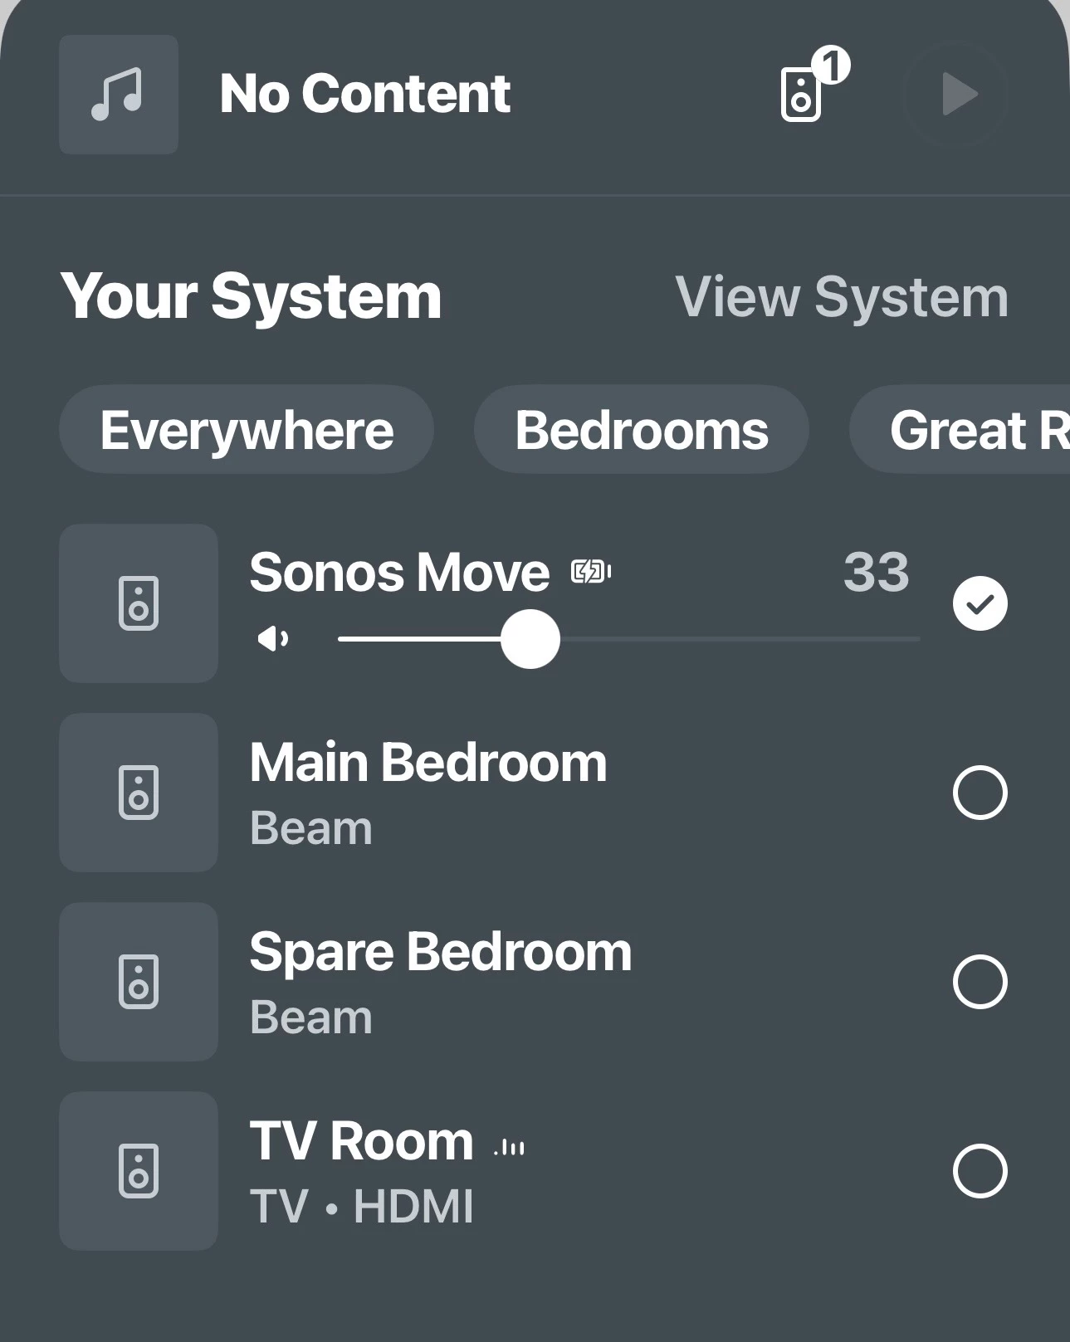
Task: Tap the TV Room speaker icon
Action: (x=139, y=1171)
